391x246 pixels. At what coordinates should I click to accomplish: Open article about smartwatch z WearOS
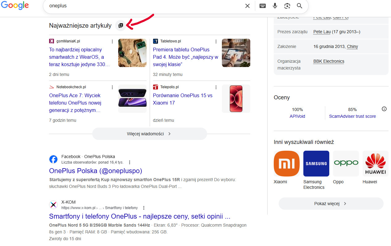(80, 57)
